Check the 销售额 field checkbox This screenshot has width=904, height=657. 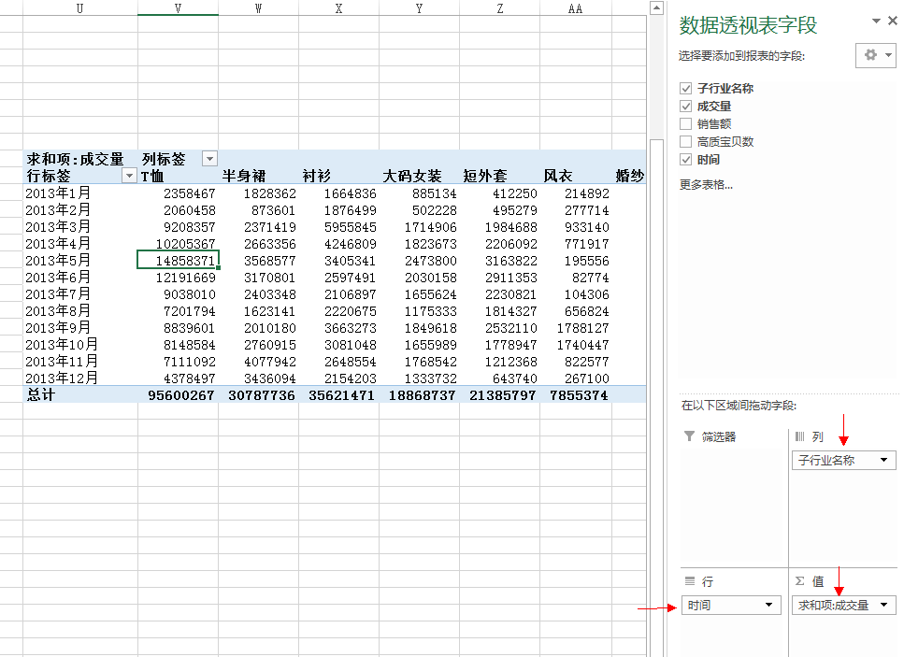click(x=685, y=124)
